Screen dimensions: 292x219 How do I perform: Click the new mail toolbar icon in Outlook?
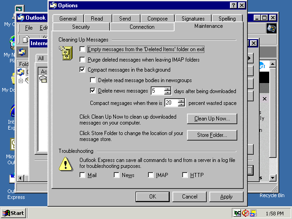click(26, 39)
